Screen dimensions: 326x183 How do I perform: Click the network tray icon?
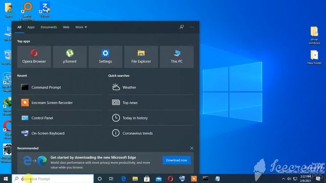point(295,178)
